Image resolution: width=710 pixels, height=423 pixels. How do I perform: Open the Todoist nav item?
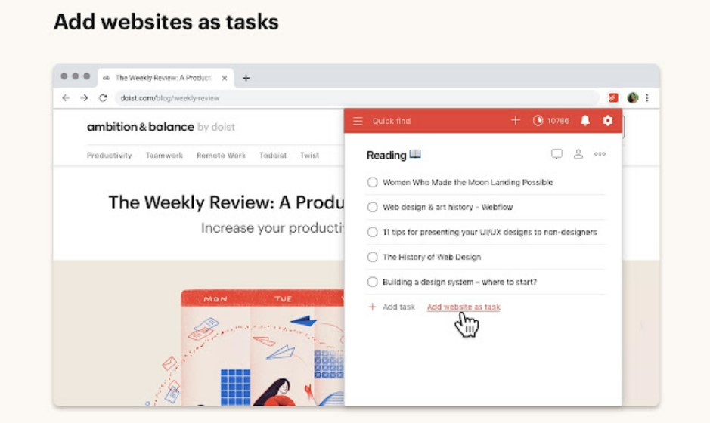click(273, 155)
